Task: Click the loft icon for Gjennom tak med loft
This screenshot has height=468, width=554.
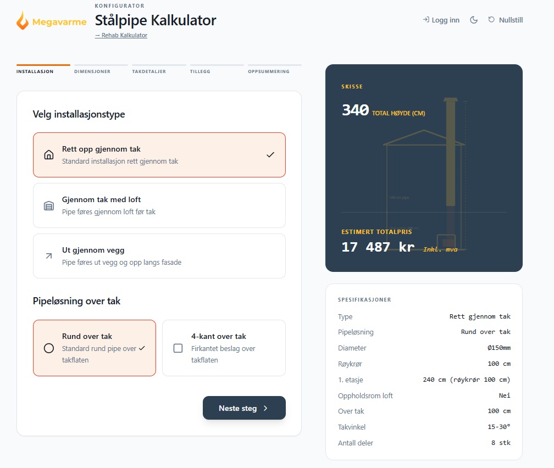Action: [x=49, y=205]
